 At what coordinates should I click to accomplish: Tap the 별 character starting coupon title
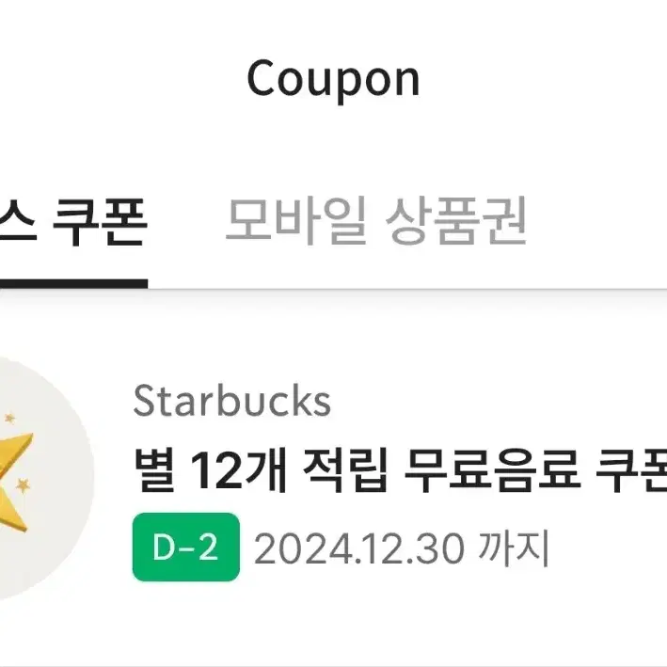tap(154, 470)
